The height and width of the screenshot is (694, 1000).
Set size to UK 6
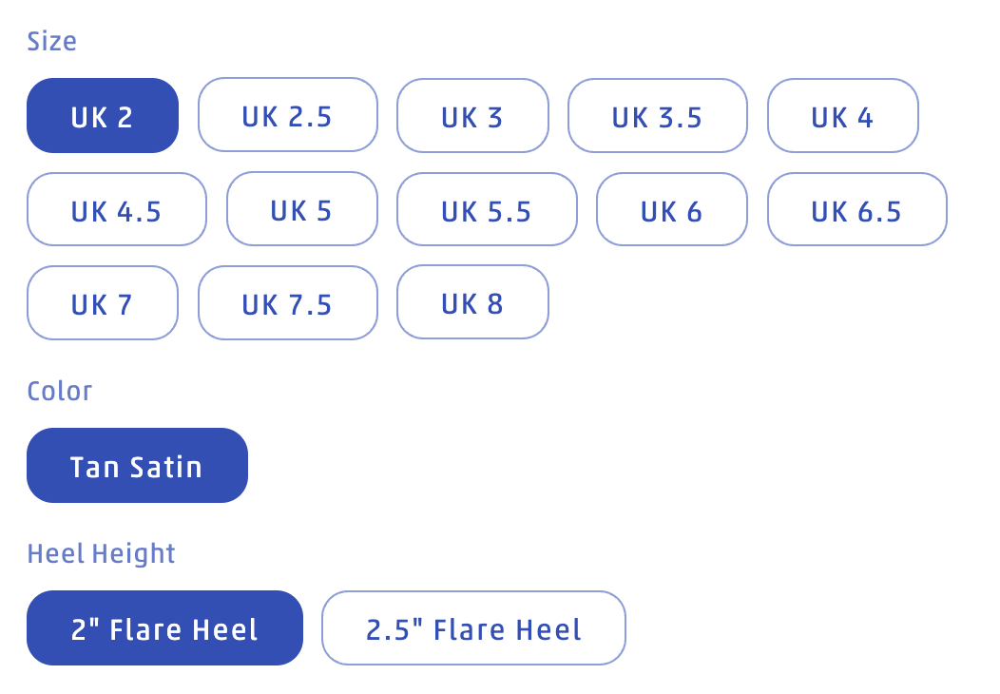click(x=671, y=210)
